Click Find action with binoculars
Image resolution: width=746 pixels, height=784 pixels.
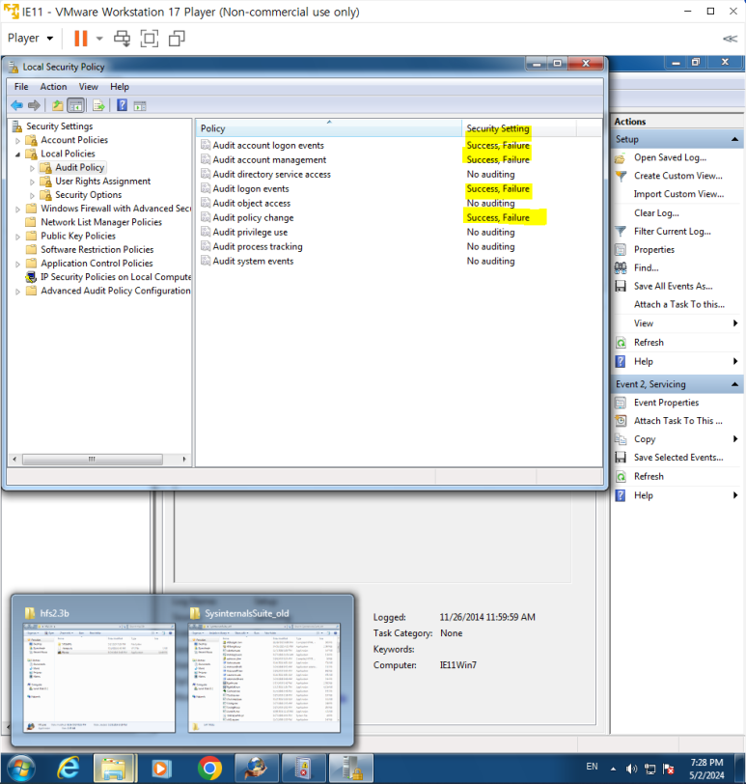[646, 267]
